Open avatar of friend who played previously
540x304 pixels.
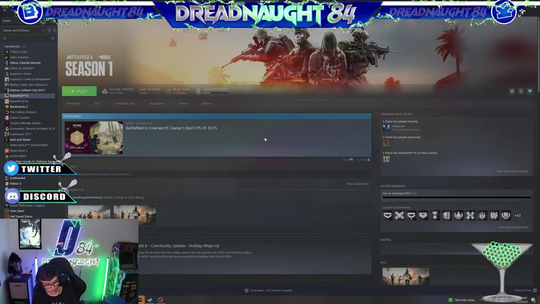pos(386,143)
